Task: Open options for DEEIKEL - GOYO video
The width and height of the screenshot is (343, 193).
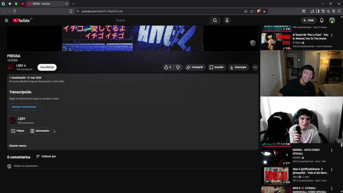Action: coord(332,150)
